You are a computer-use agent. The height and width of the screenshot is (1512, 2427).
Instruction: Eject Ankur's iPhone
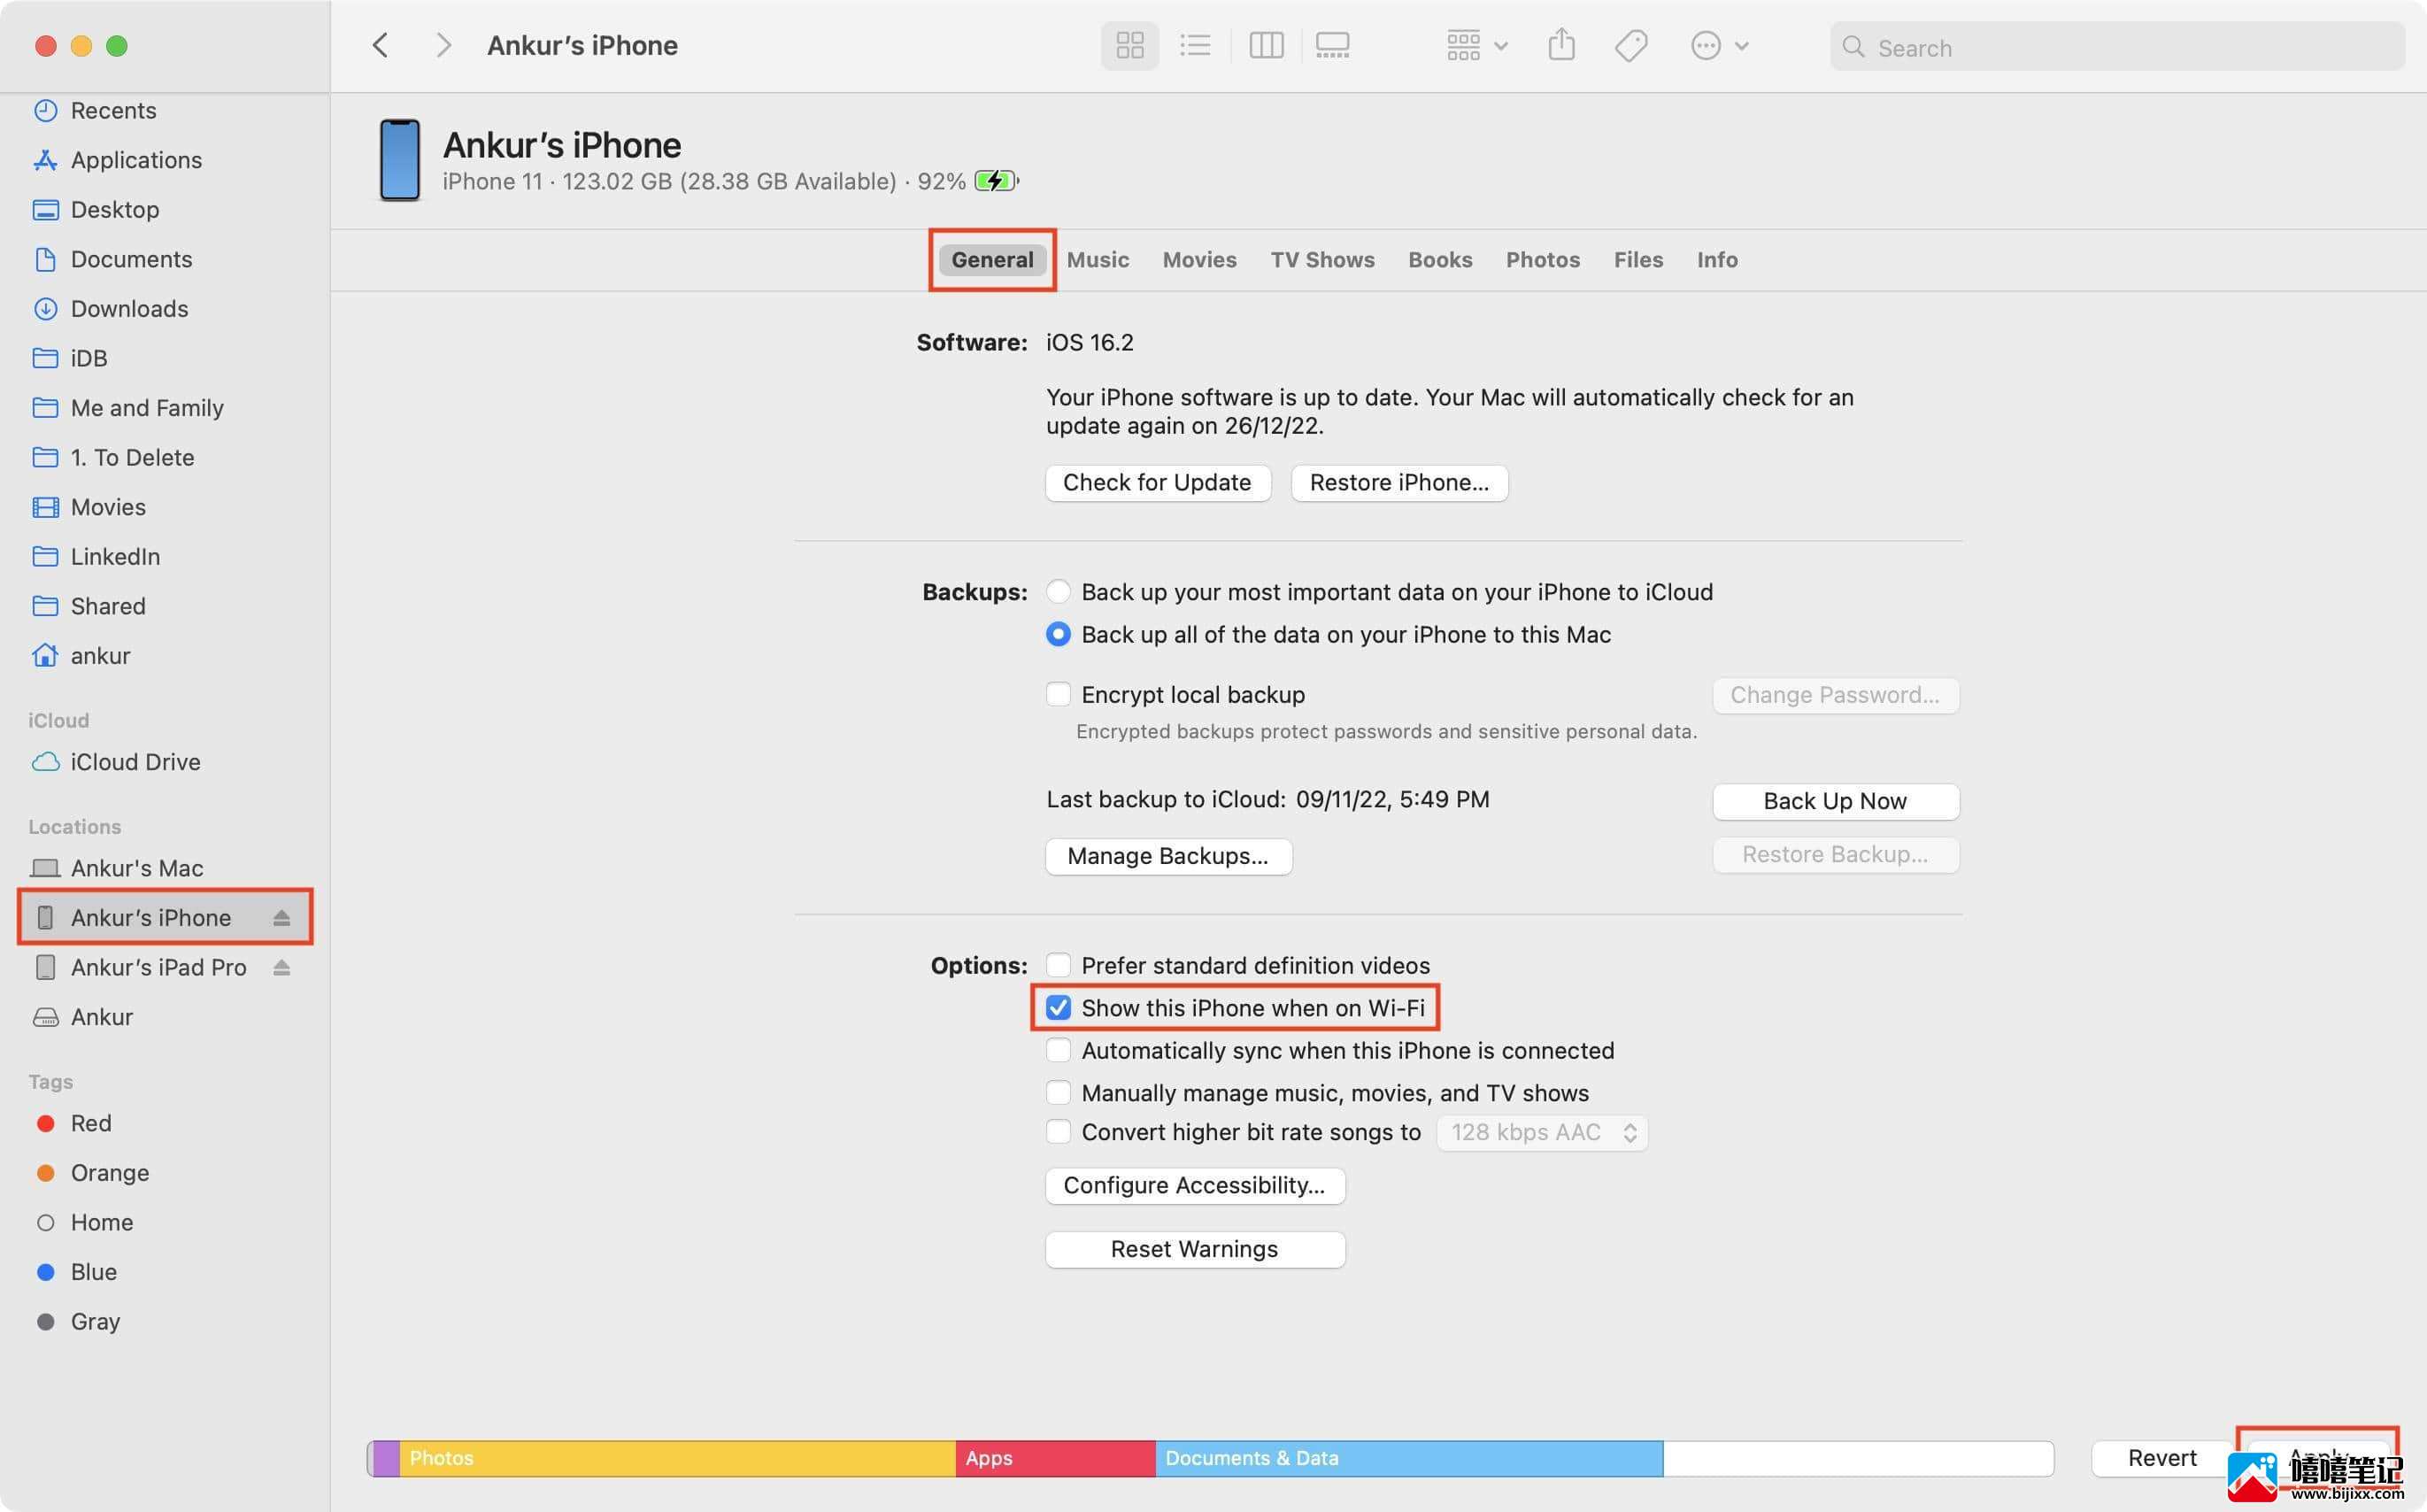(x=281, y=917)
